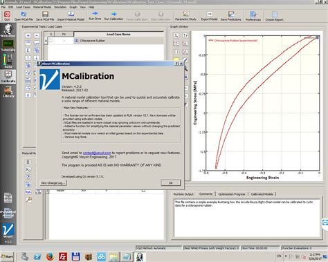Open the PolyUMod Manual sidebar icon

[8, 213]
